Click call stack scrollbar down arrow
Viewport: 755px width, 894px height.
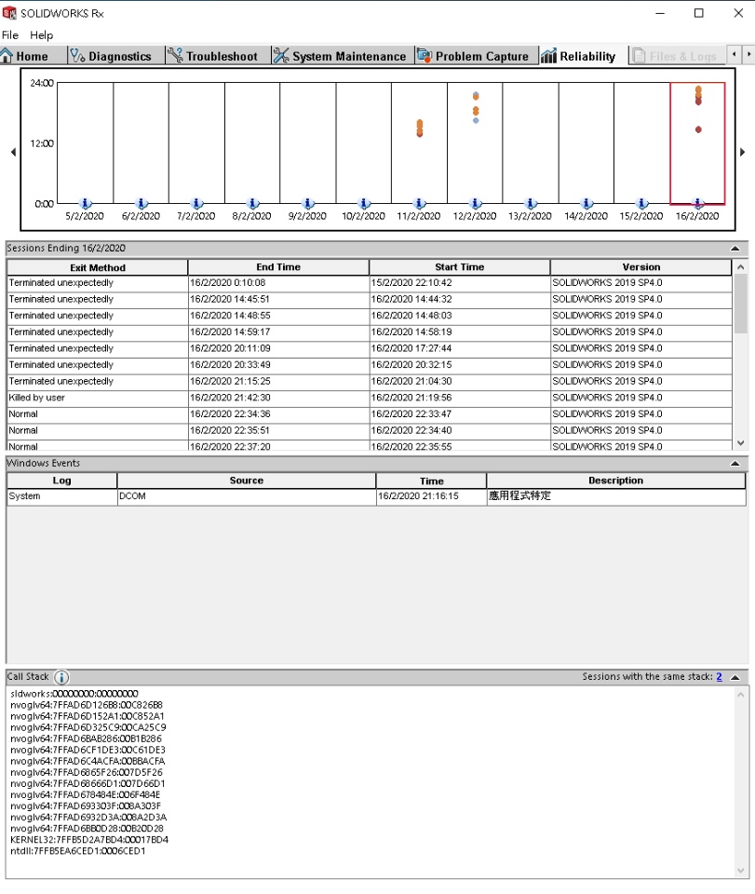(x=740, y=871)
